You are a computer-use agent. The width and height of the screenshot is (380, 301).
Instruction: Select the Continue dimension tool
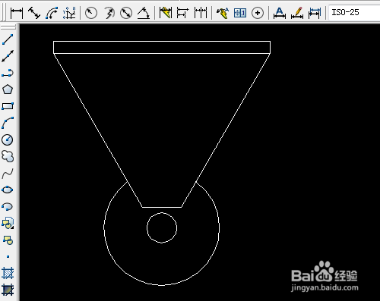tap(201, 13)
